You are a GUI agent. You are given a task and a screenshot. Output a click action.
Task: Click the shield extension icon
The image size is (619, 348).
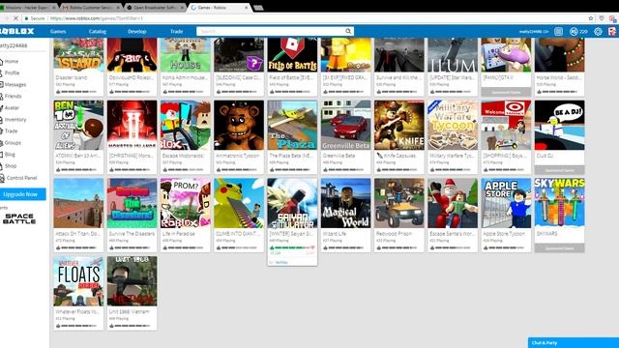coord(602,18)
